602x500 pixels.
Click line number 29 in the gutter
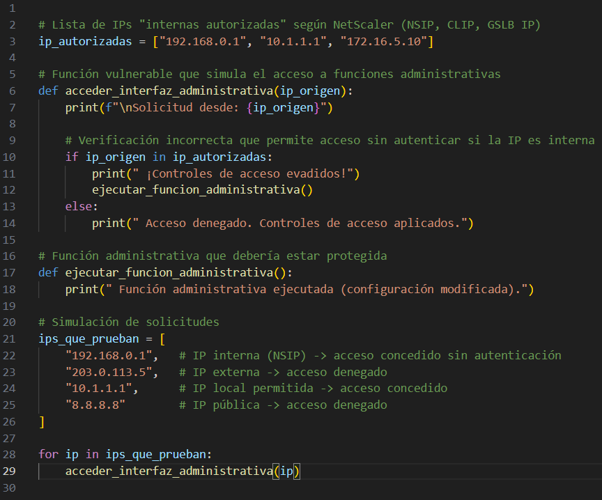click(9, 471)
